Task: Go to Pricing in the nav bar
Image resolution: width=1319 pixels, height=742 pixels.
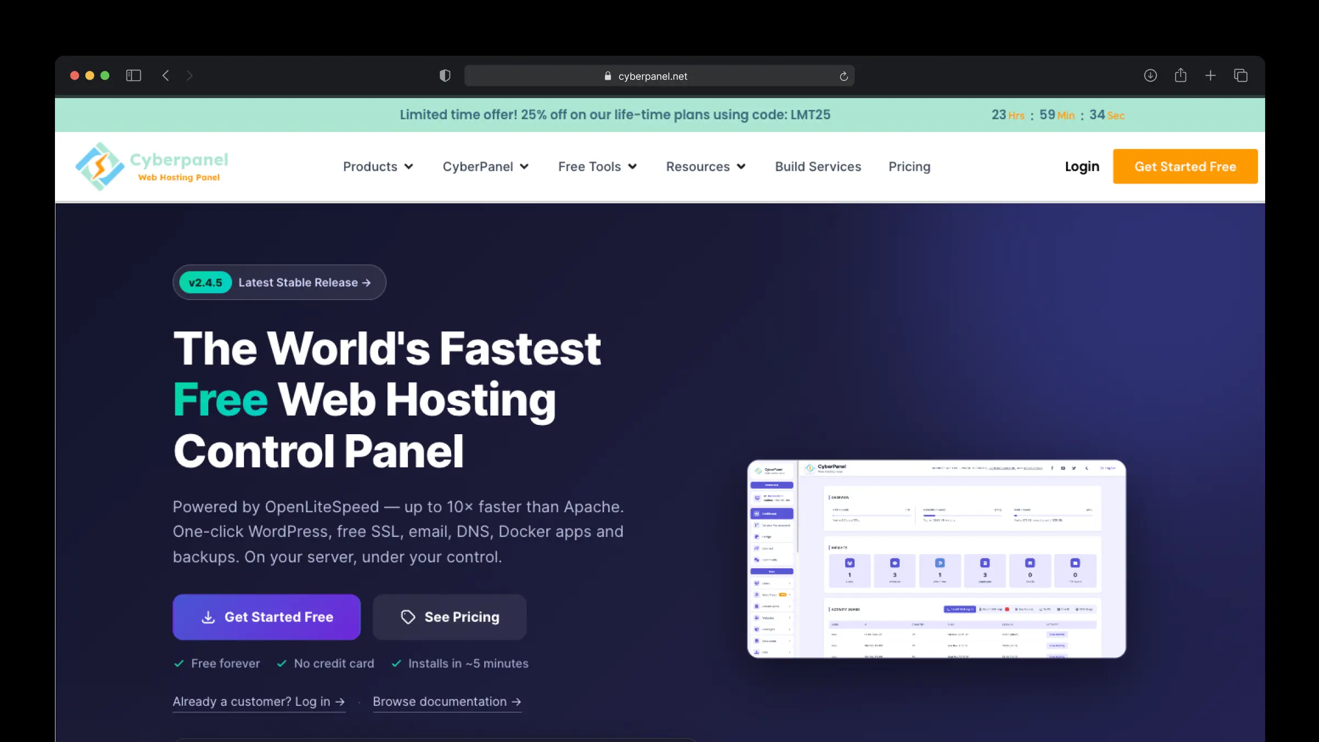Action: pyautogui.click(x=909, y=167)
